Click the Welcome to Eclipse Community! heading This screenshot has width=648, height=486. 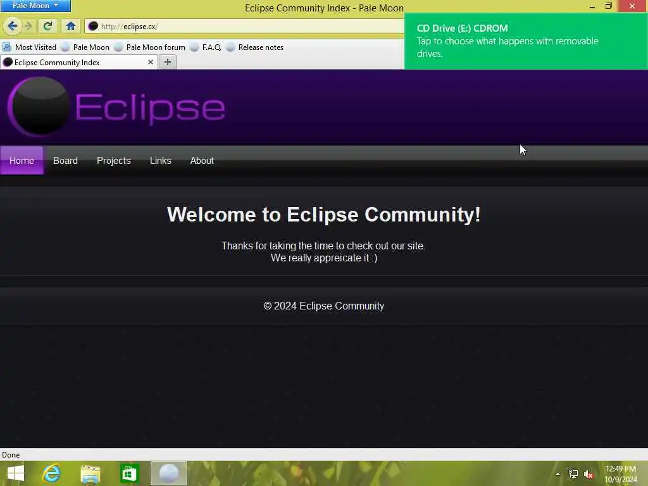point(323,215)
